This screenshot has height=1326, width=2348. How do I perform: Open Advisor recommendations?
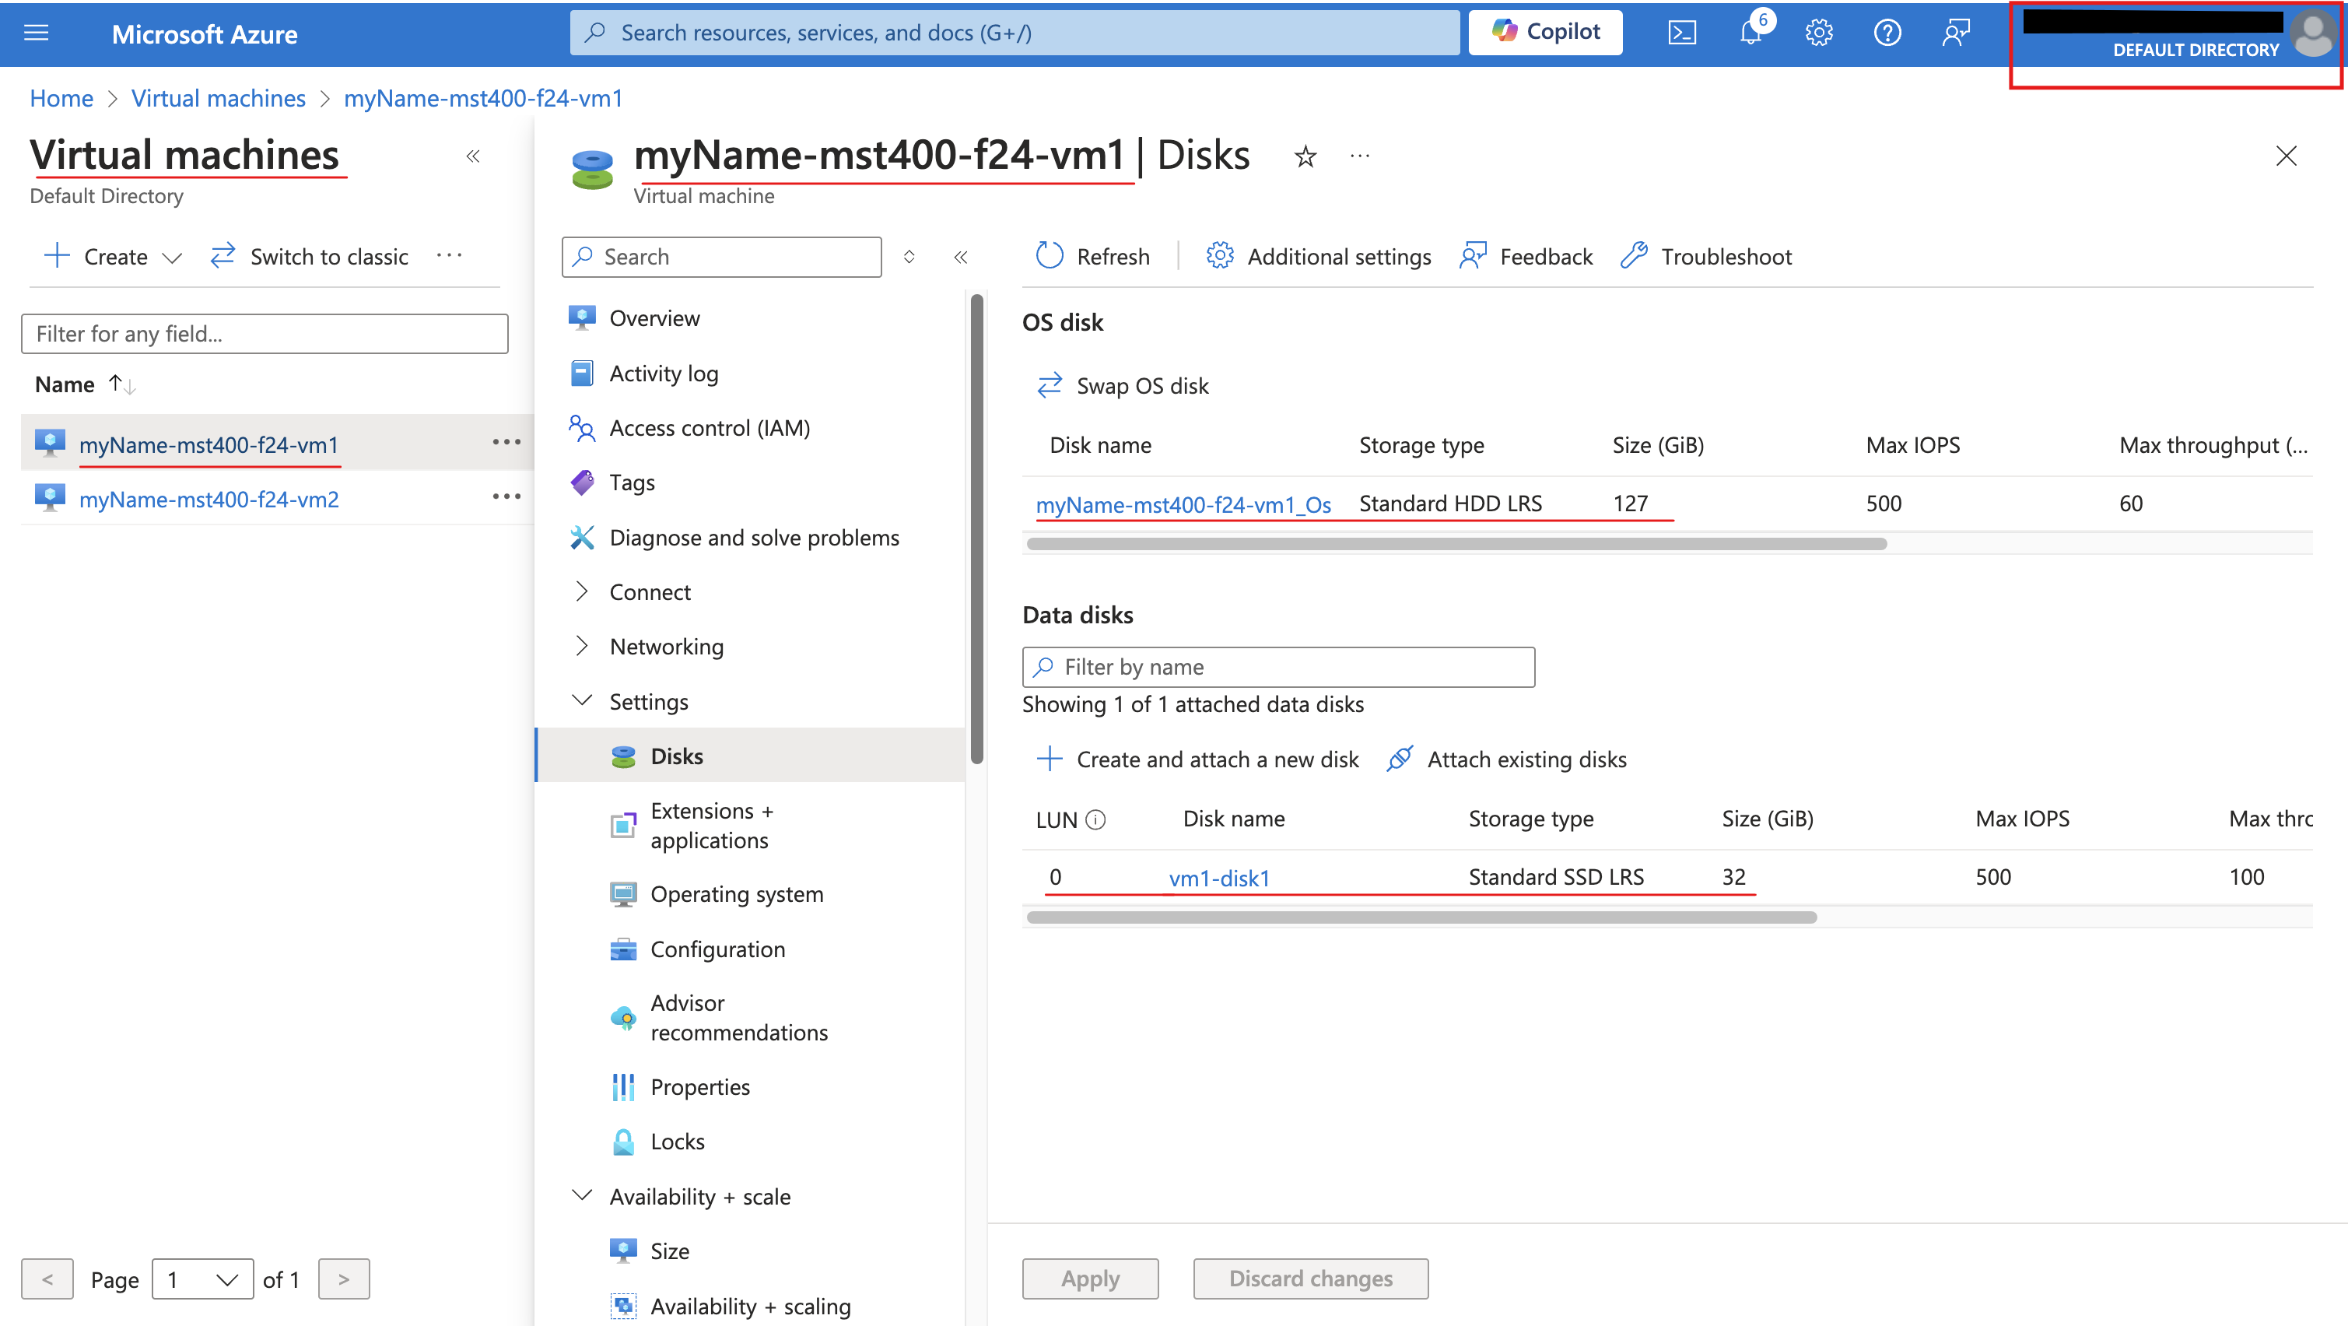coord(738,1018)
